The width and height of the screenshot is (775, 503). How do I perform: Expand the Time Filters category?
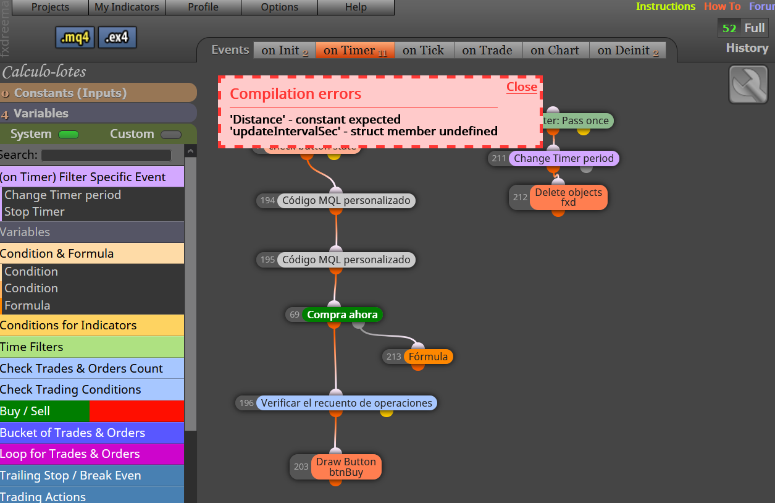tap(92, 347)
